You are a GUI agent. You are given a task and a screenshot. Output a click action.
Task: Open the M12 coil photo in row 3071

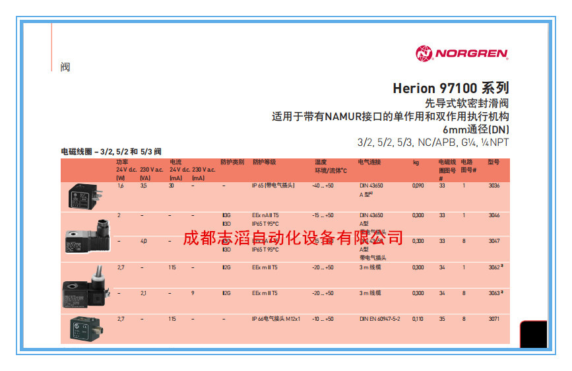pyautogui.click(x=86, y=327)
